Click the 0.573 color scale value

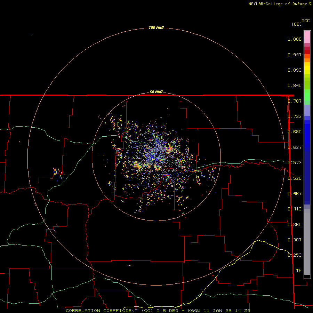tap(295, 163)
